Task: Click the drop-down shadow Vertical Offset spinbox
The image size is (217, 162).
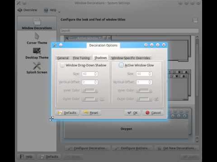Action: point(90,82)
